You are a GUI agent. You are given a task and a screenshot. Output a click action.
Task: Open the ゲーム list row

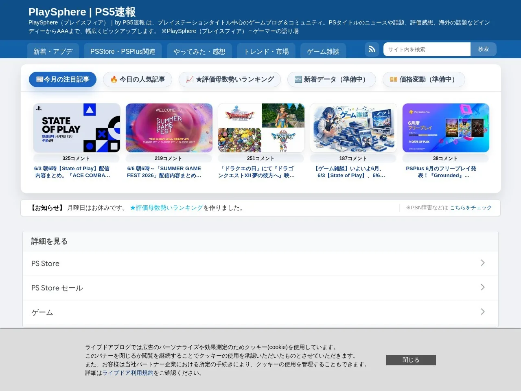point(260,312)
